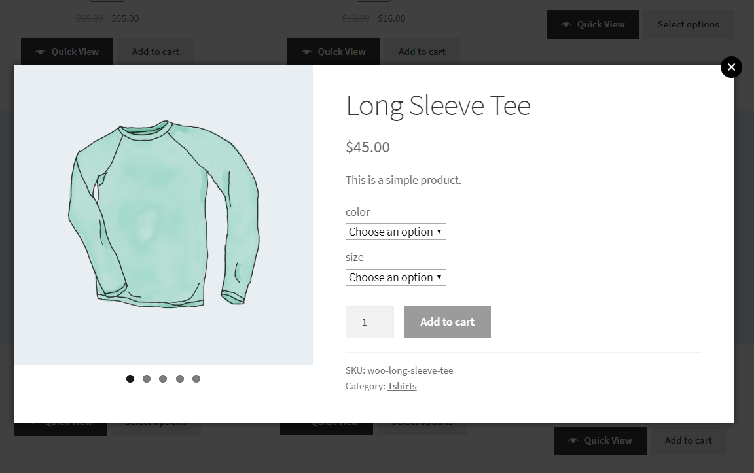
Task: Select the second image carousel dot
Action: pos(147,378)
